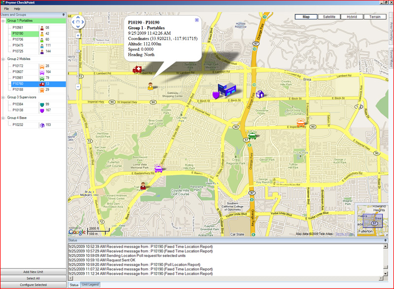This screenshot has height=289, width=394.
Task: Click the purple shield icon beside P10138
Action: 42,110
